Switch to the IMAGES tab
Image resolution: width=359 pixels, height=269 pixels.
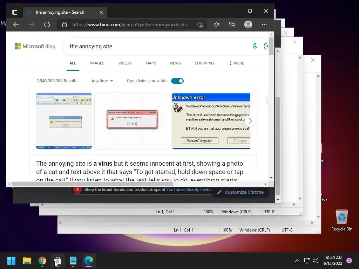point(97,63)
